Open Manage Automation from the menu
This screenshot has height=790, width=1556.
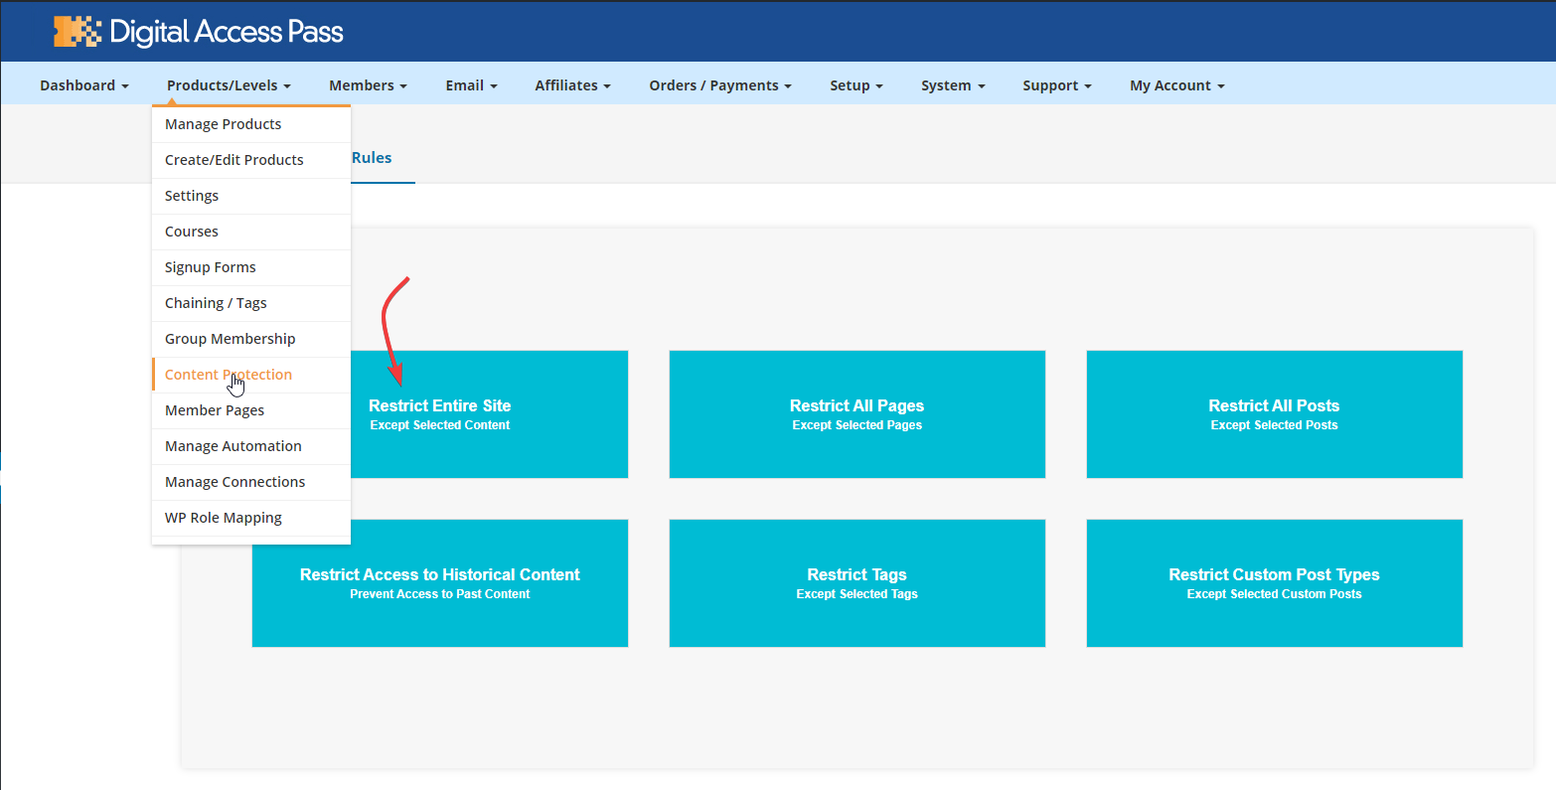click(233, 446)
